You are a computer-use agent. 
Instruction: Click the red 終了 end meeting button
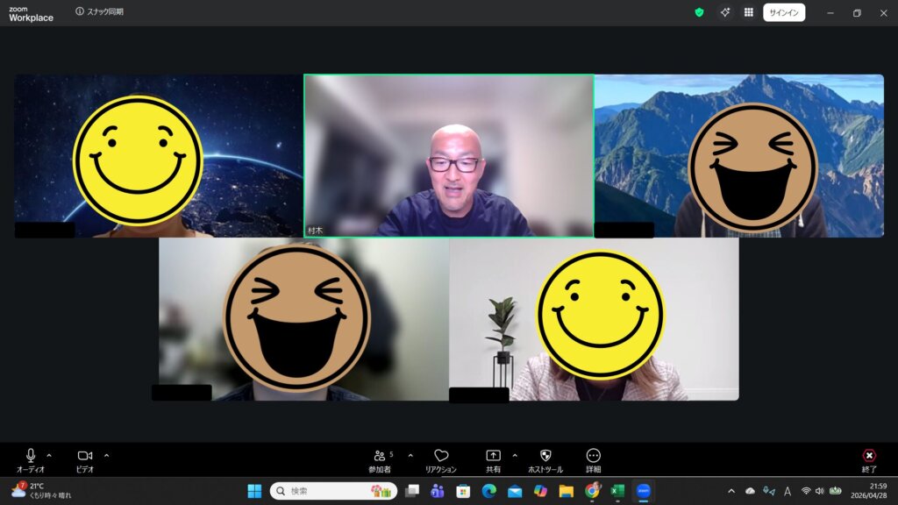click(869, 456)
